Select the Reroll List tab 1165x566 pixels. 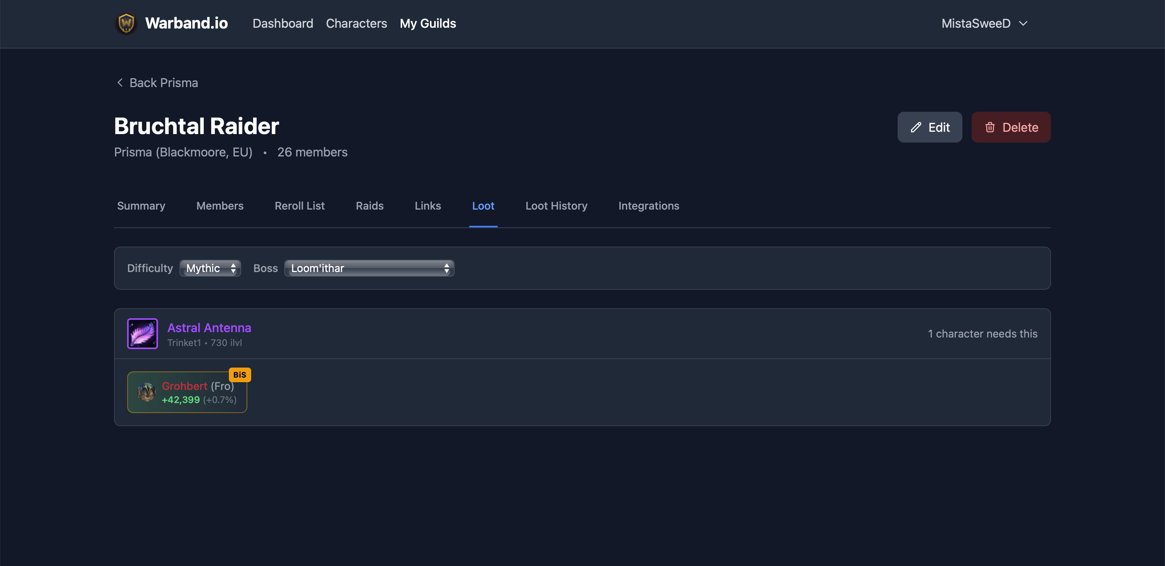299,206
